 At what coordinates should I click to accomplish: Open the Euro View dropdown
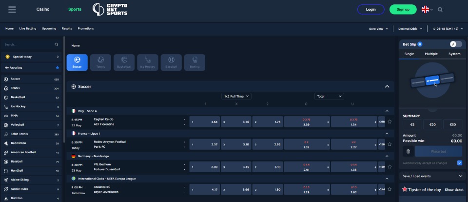click(379, 29)
